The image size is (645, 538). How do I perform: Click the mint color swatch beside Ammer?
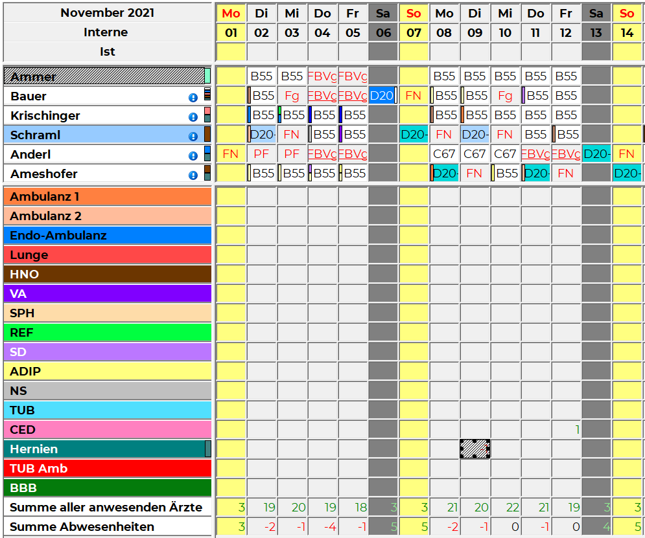point(207,76)
